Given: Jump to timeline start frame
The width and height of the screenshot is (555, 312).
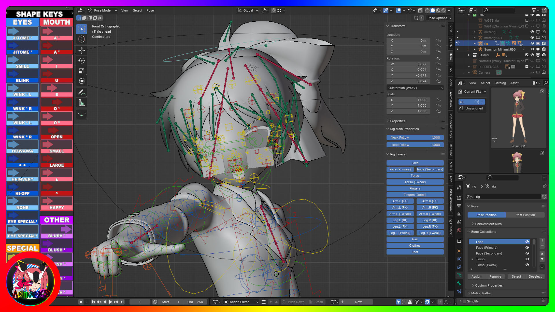Looking at the screenshot, I should tap(93, 302).
